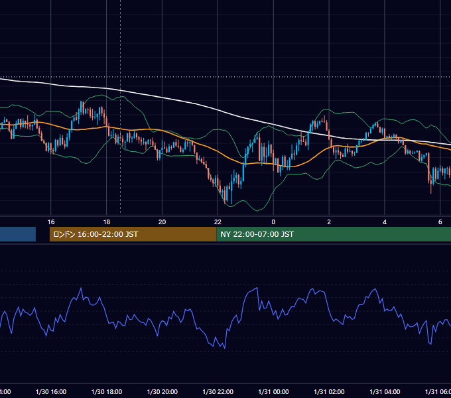Click the blue session bar before London

click(x=18, y=234)
